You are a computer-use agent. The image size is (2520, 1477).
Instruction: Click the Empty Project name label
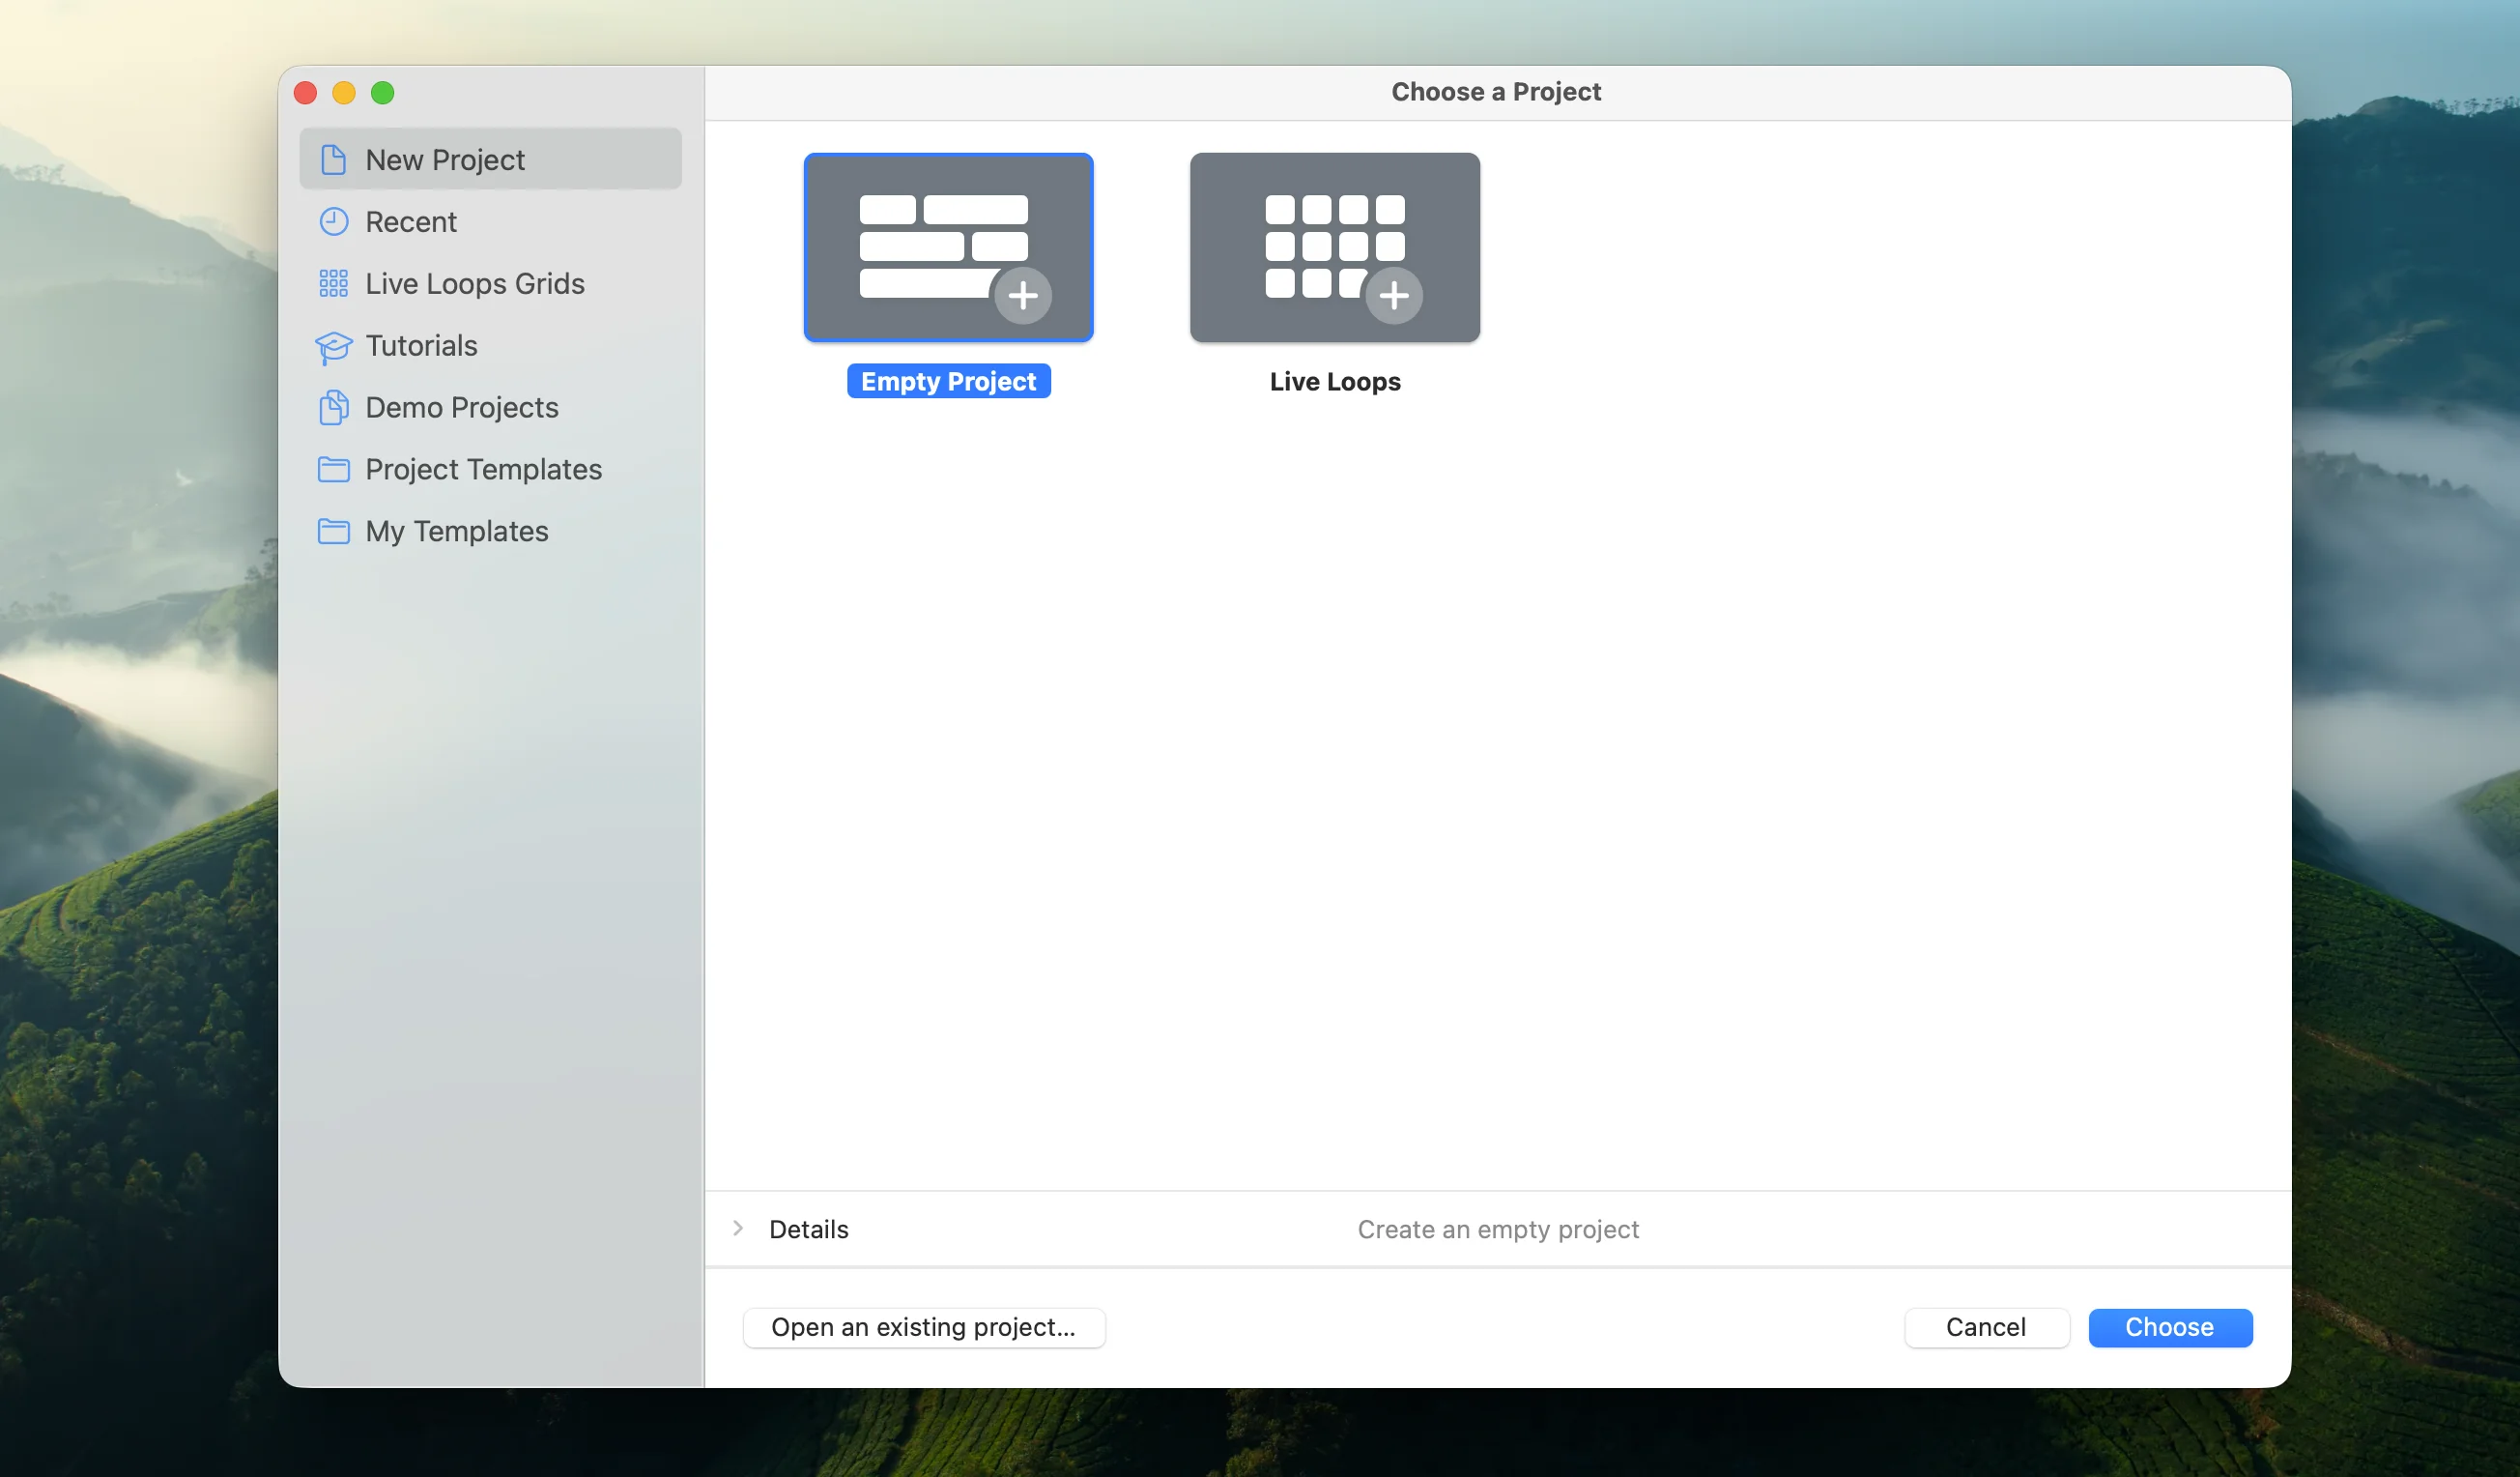pyautogui.click(x=948, y=380)
